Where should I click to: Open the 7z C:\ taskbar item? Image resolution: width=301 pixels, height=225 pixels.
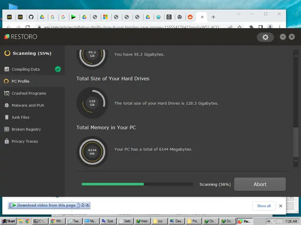40,221
